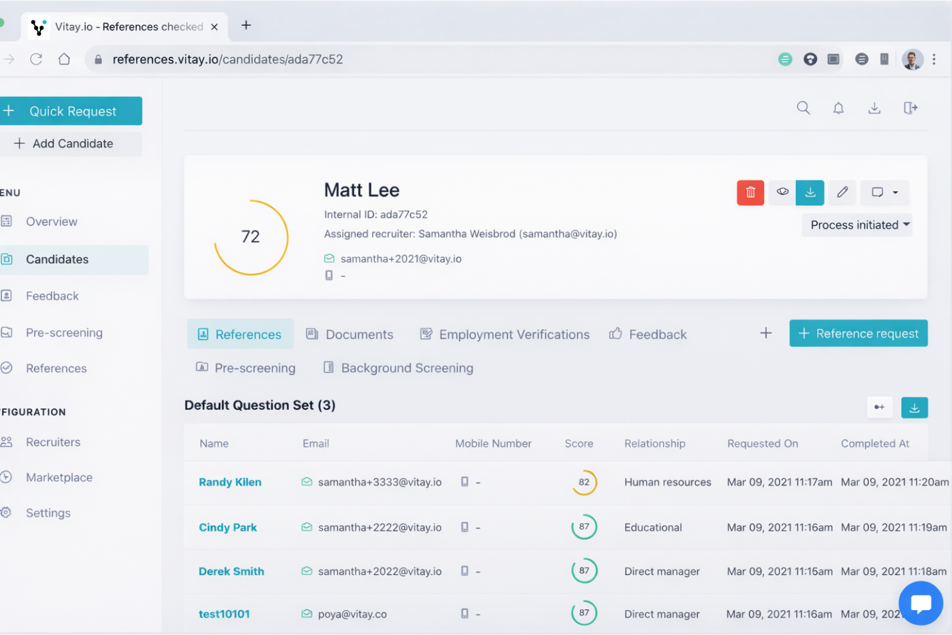
Task: Open the comment bubble dropdown arrow
Action: 897,192
